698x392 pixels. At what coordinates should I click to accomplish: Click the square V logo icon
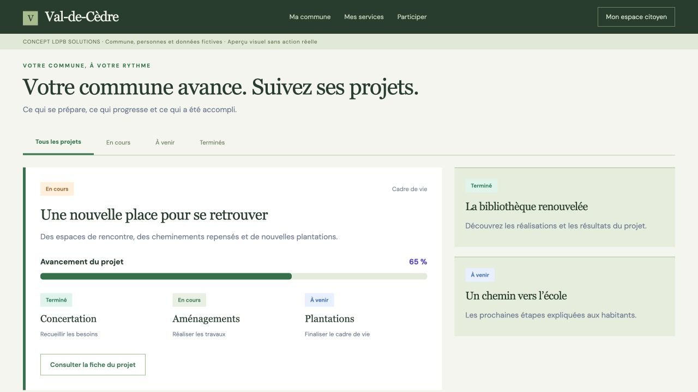[31, 18]
